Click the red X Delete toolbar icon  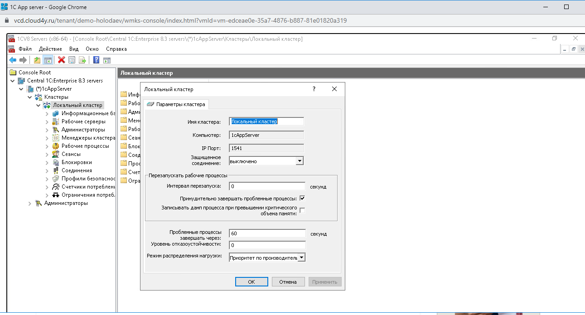click(61, 60)
